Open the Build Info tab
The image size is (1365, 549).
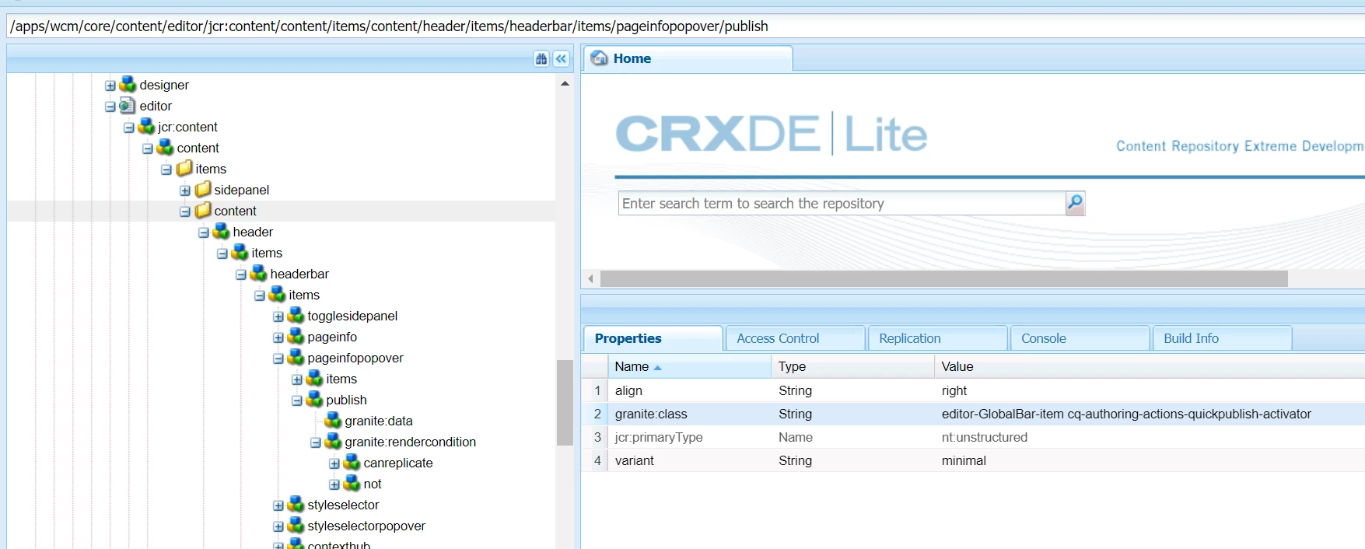point(1222,338)
